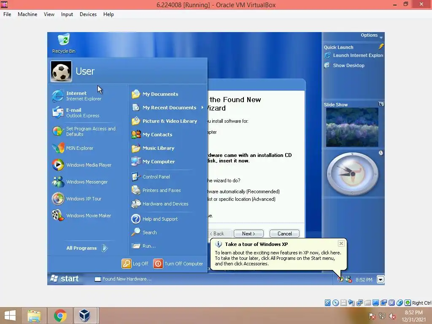Open the VirtualBox Devices menu
The height and width of the screenshot is (324, 432).
pos(88,14)
